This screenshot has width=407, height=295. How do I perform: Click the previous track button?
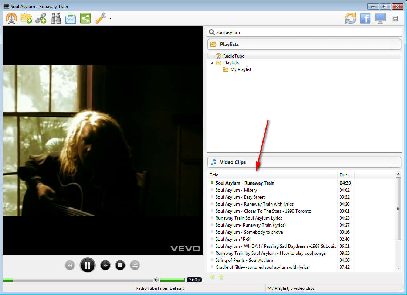69,265
